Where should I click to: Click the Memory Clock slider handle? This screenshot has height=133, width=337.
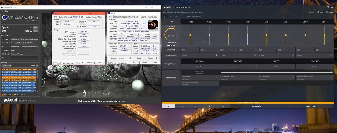tap(331, 72)
